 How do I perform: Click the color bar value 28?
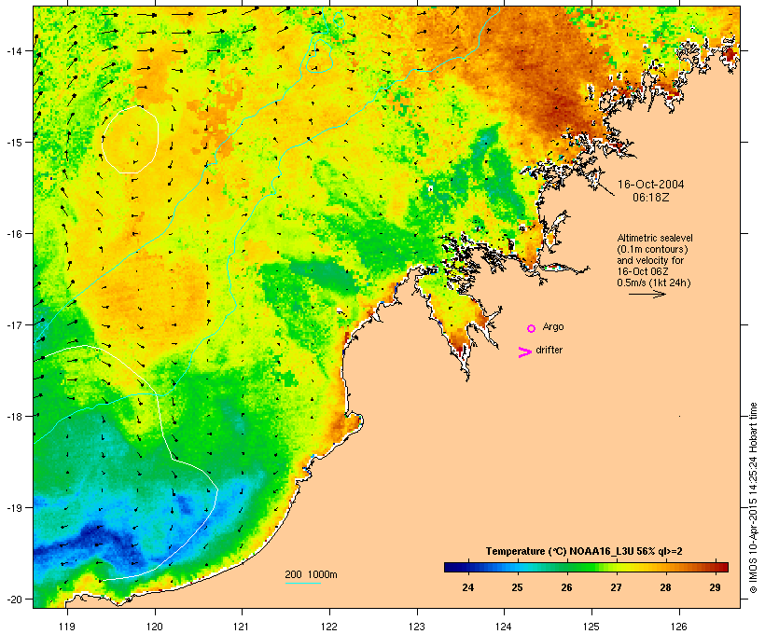665,587
